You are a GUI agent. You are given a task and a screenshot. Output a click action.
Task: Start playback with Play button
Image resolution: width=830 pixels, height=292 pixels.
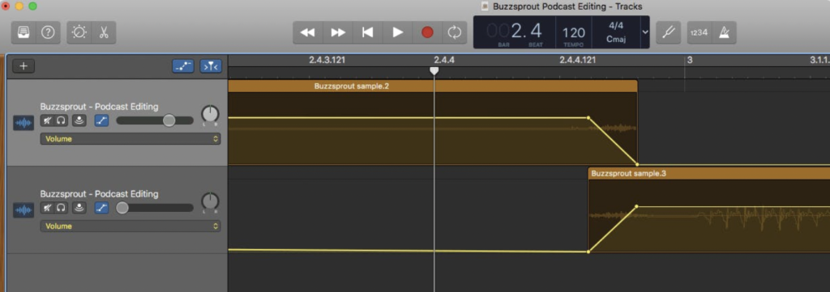pyautogui.click(x=397, y=32)
